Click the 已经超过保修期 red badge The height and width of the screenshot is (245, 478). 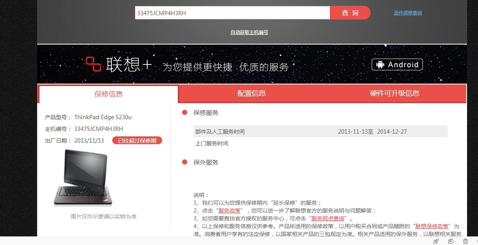pyautogui.click(x=137, y=141)
